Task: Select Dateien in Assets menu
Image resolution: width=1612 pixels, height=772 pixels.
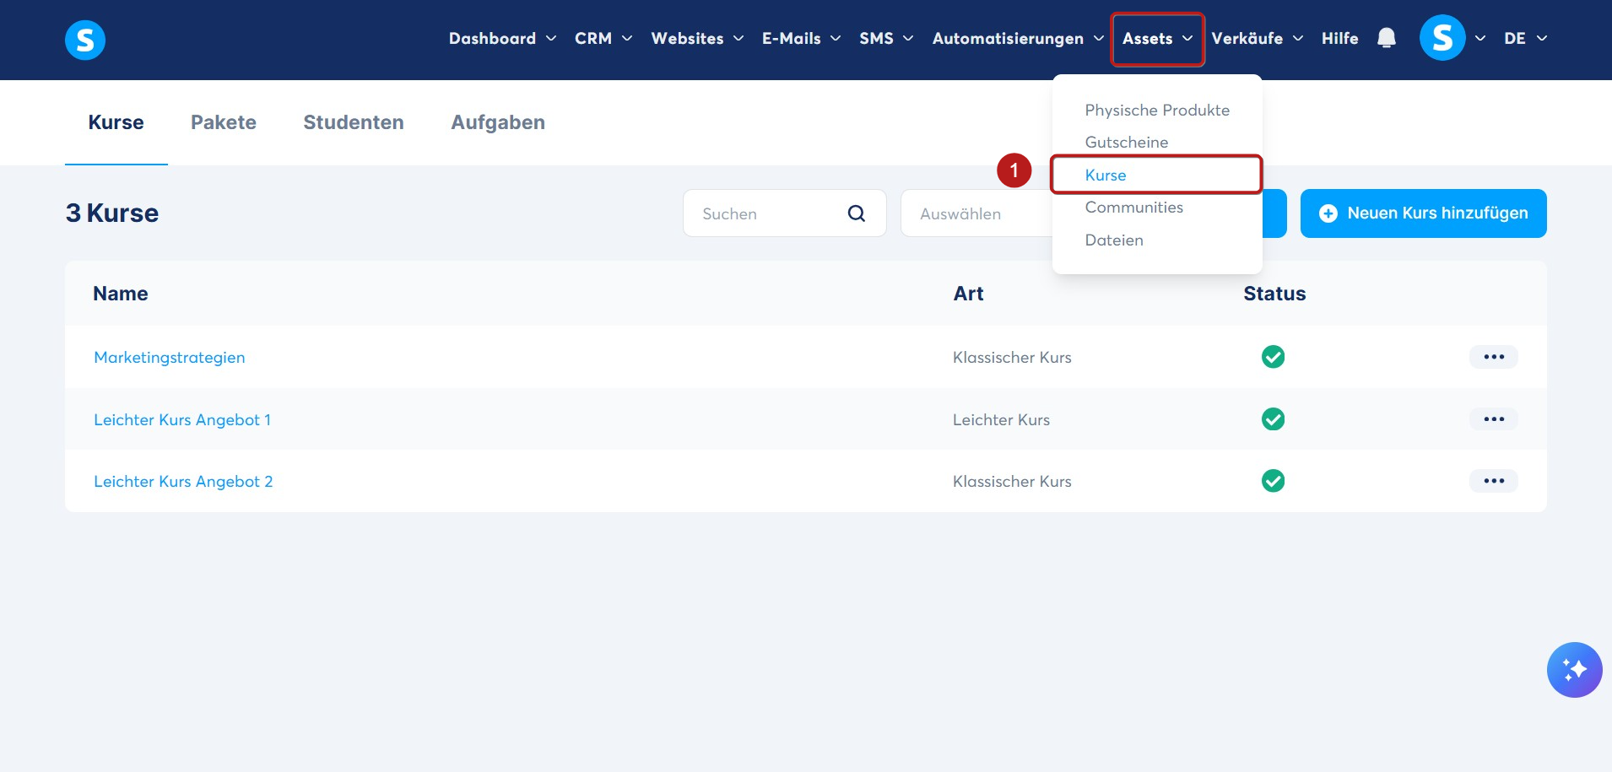Action: click(x=1114, y=240)
